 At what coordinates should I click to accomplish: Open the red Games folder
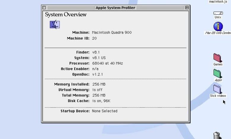(218, 58)
